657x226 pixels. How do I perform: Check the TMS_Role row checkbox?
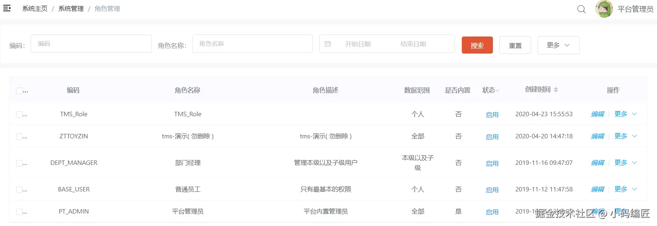click(19, 115)
